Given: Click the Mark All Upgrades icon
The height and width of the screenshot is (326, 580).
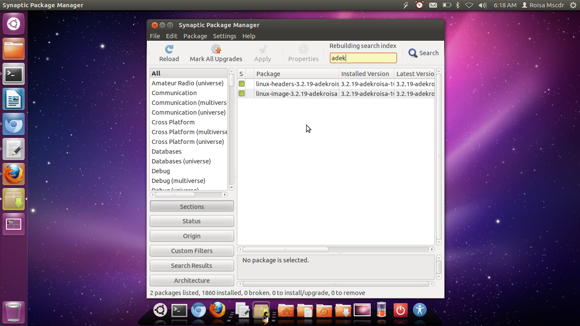Looking at the screenshot, I should tap(216, 49).
